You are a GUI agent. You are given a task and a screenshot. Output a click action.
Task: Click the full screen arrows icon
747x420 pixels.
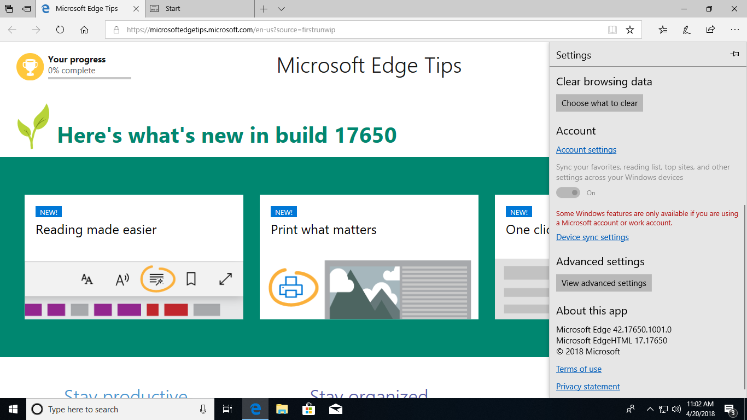point(225,279)
